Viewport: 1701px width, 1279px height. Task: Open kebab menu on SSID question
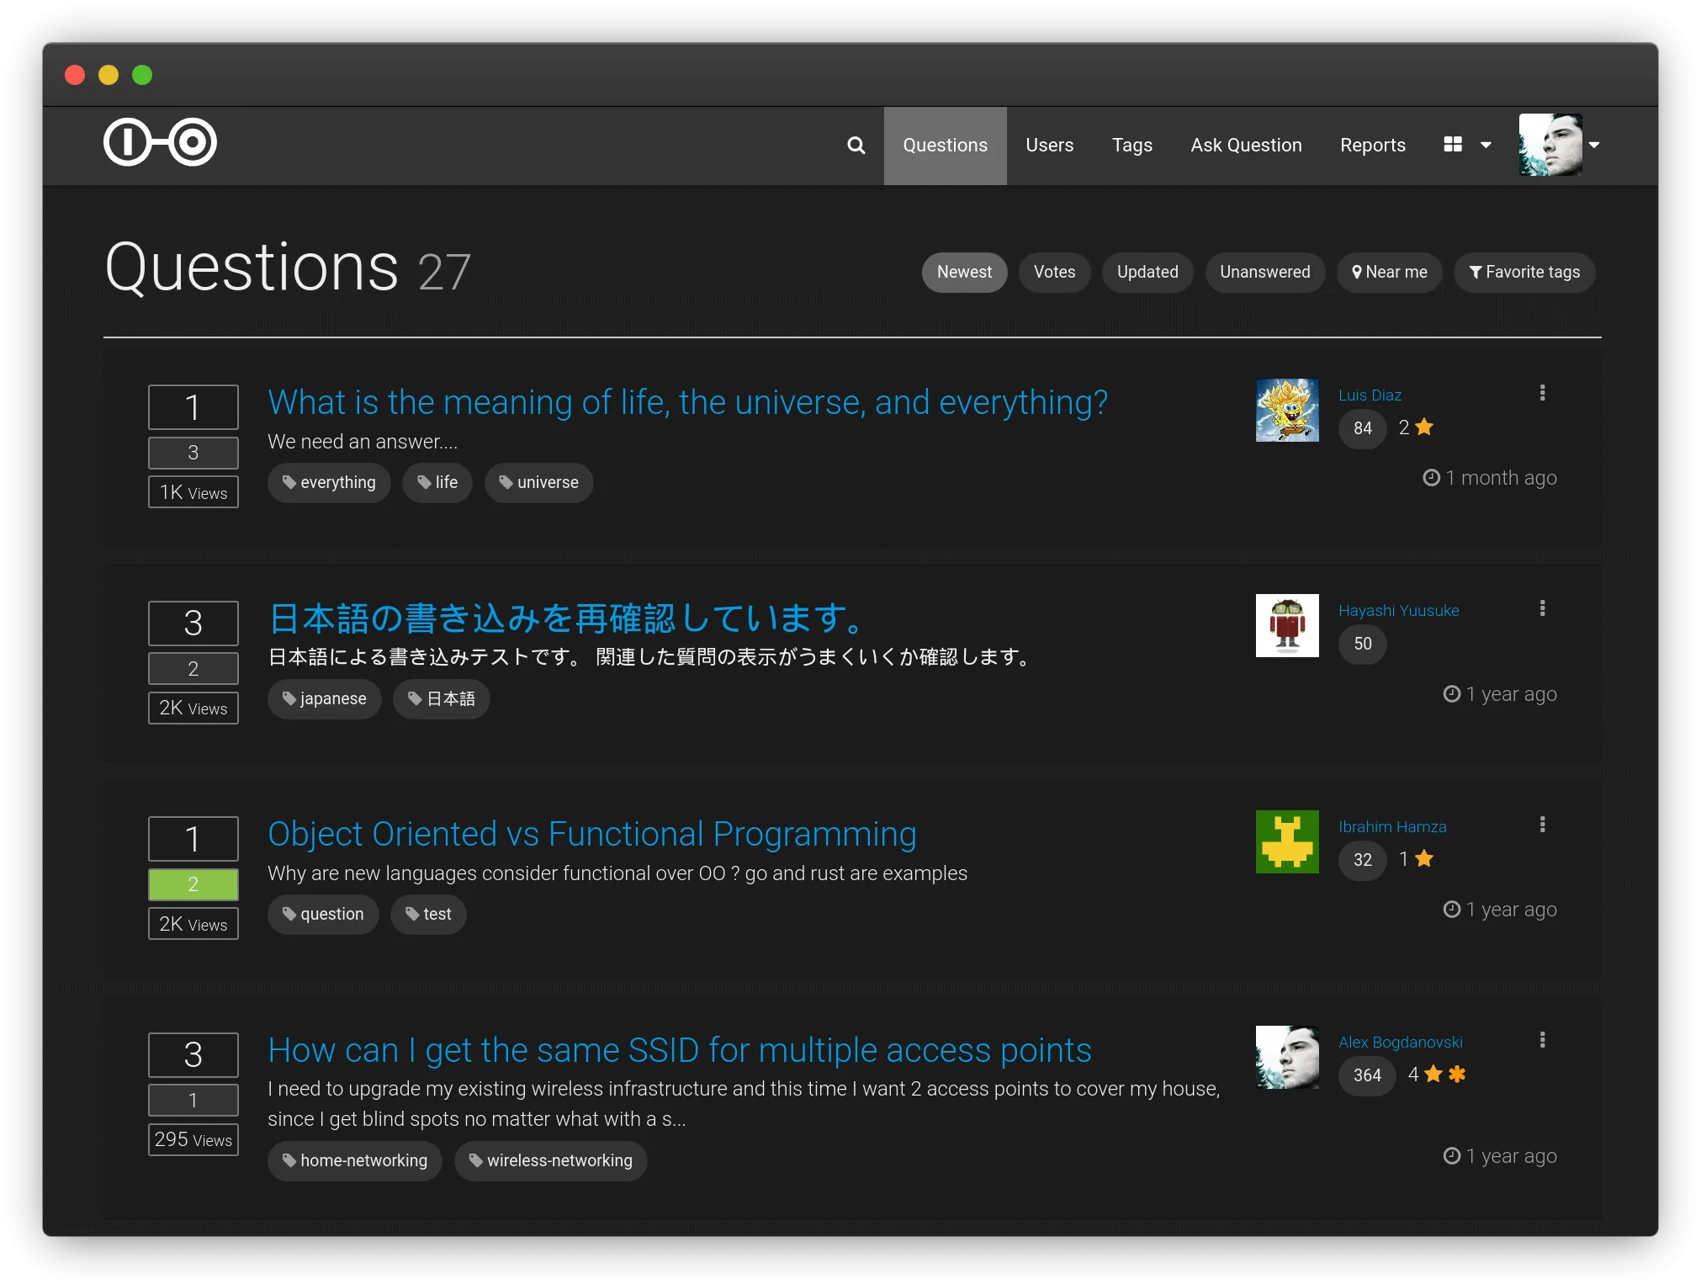point(1543,1039)
